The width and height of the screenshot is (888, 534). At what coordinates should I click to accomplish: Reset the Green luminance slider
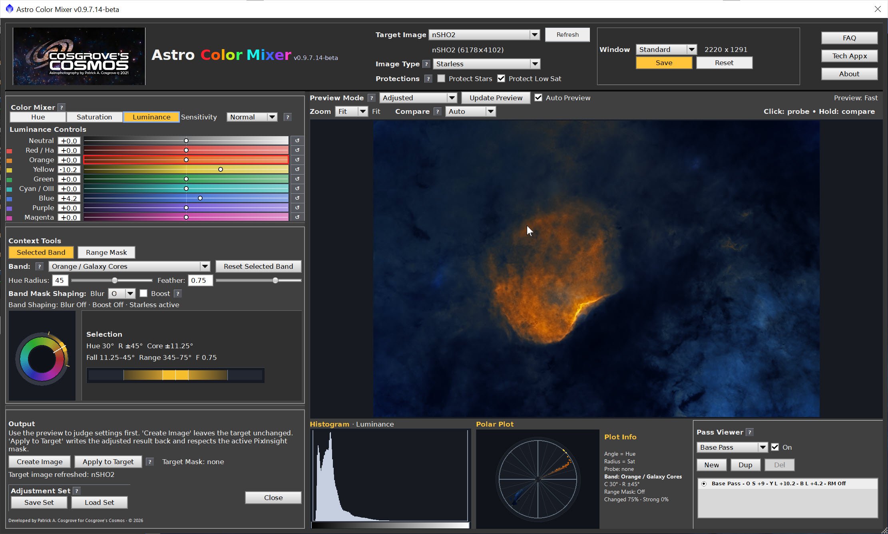click(297, 179)
